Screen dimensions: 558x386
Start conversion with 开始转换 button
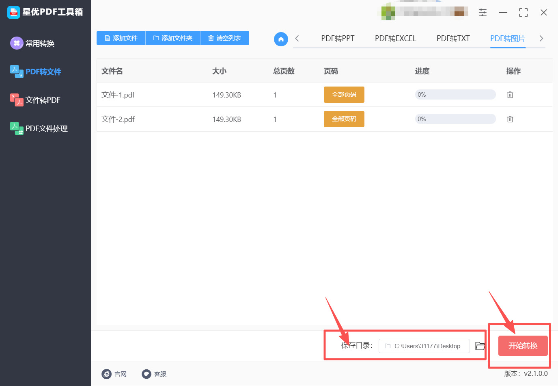tap(523, 346)
